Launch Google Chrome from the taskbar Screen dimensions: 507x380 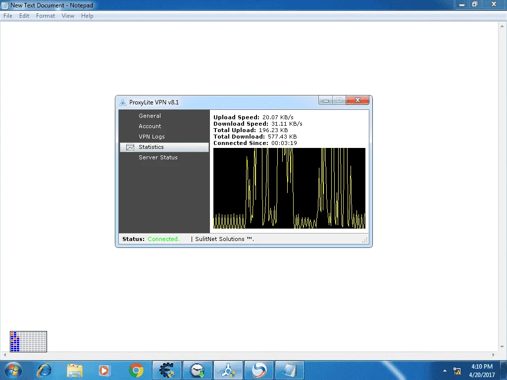click(136, 370)
